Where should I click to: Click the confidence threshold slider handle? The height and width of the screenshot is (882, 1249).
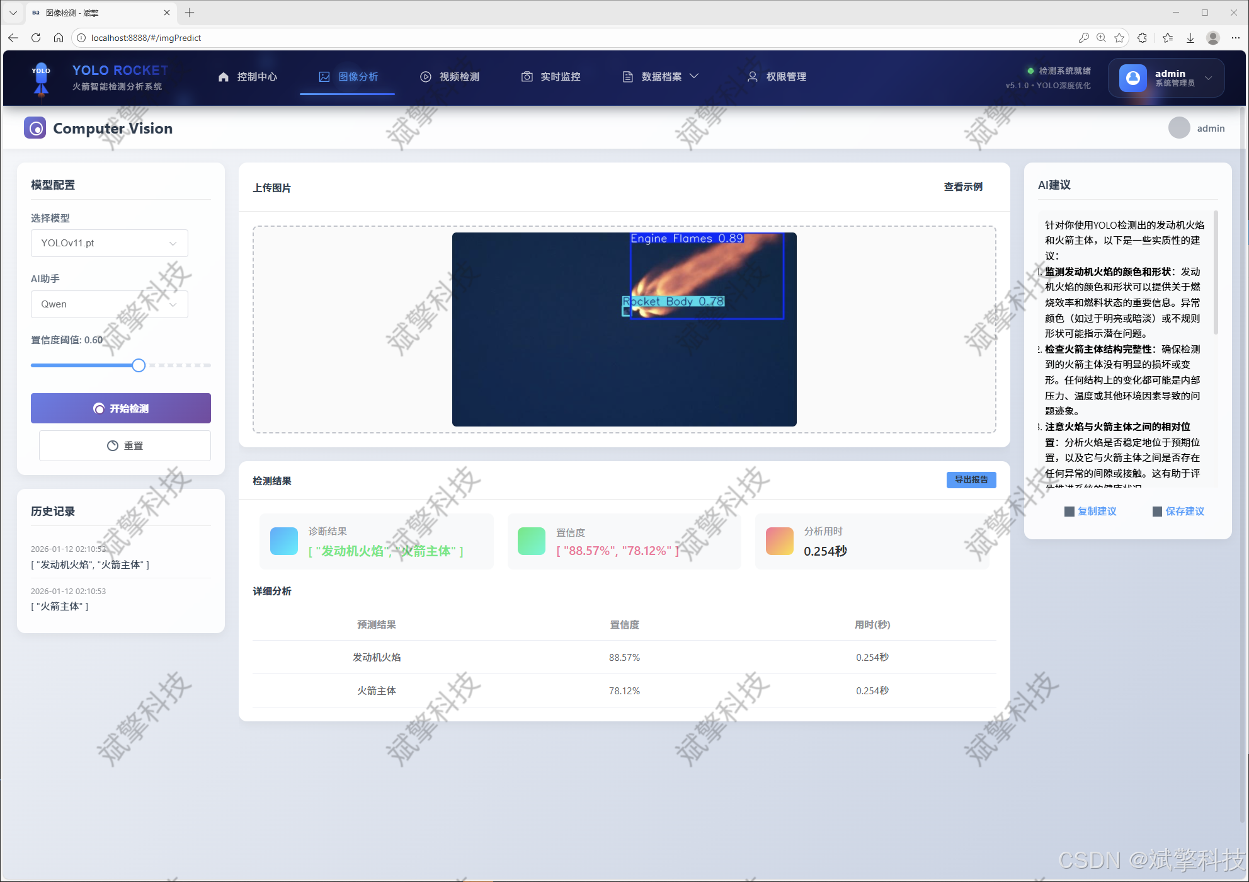coord(139,365)
